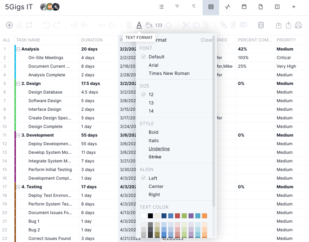Pick the black text color swatch

click(x=150, y=216)
